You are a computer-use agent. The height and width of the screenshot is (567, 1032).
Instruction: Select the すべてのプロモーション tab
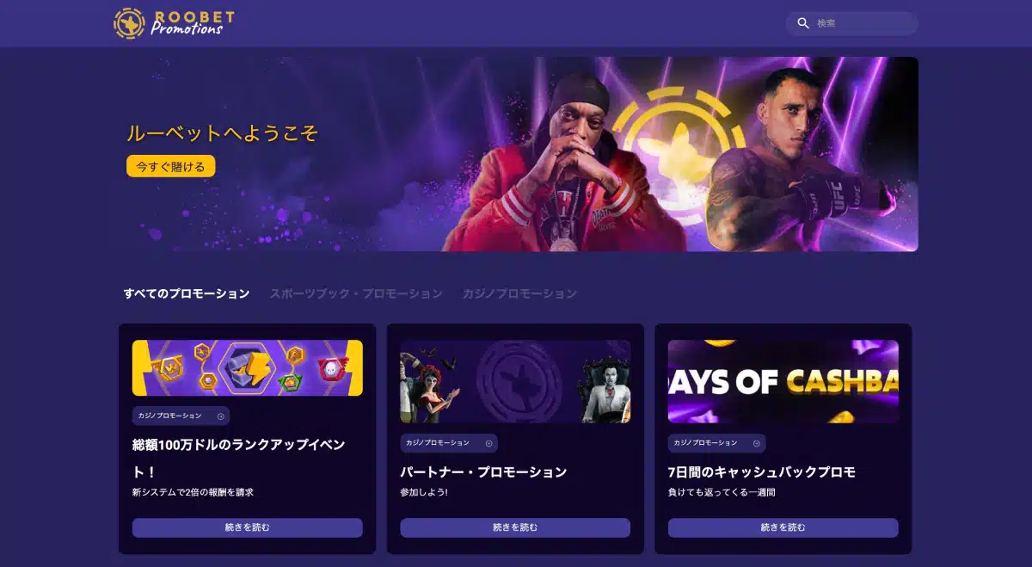pyautogui.click(x=187, y=293)
